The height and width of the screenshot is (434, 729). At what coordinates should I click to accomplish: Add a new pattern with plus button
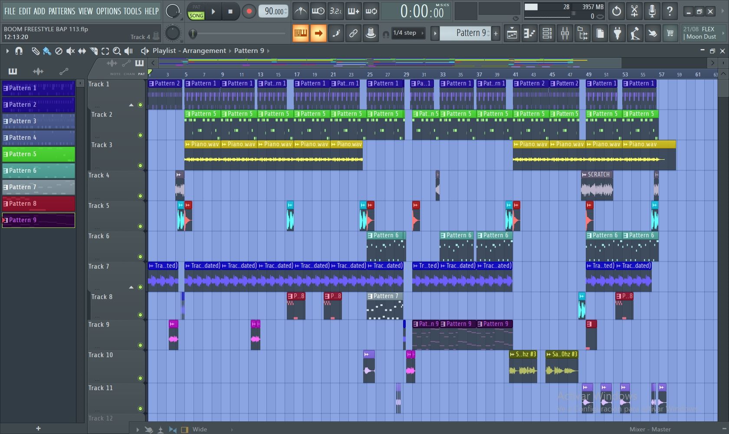tap(496, 33)
